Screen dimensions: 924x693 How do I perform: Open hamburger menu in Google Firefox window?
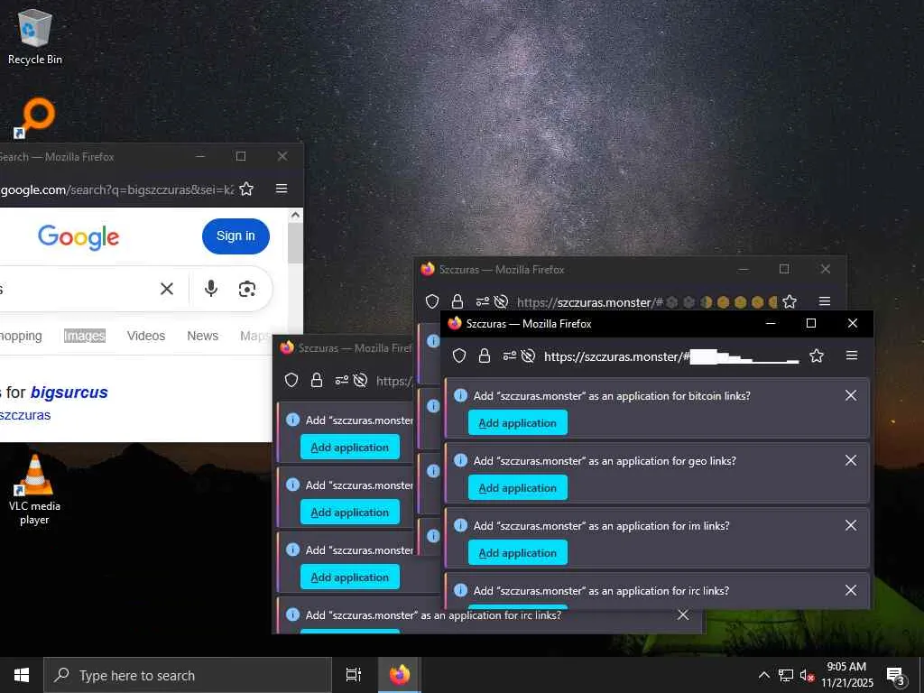tap(282, 189)
